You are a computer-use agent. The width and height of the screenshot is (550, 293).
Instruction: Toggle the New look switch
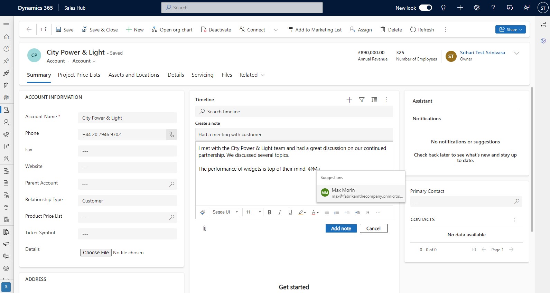click(425, 8)
